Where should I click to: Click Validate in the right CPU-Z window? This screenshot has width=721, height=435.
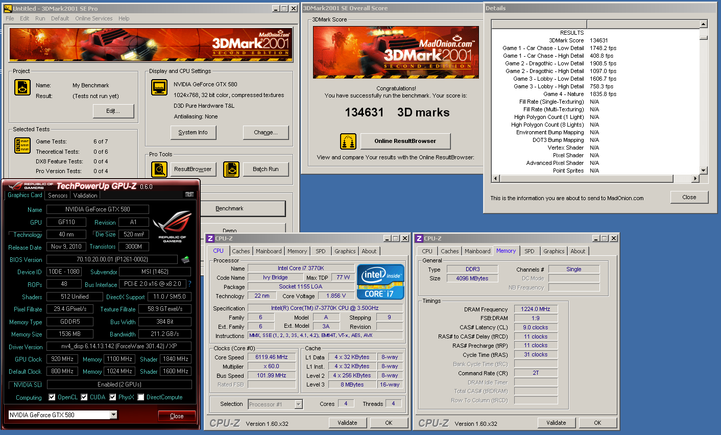[556, 423]
